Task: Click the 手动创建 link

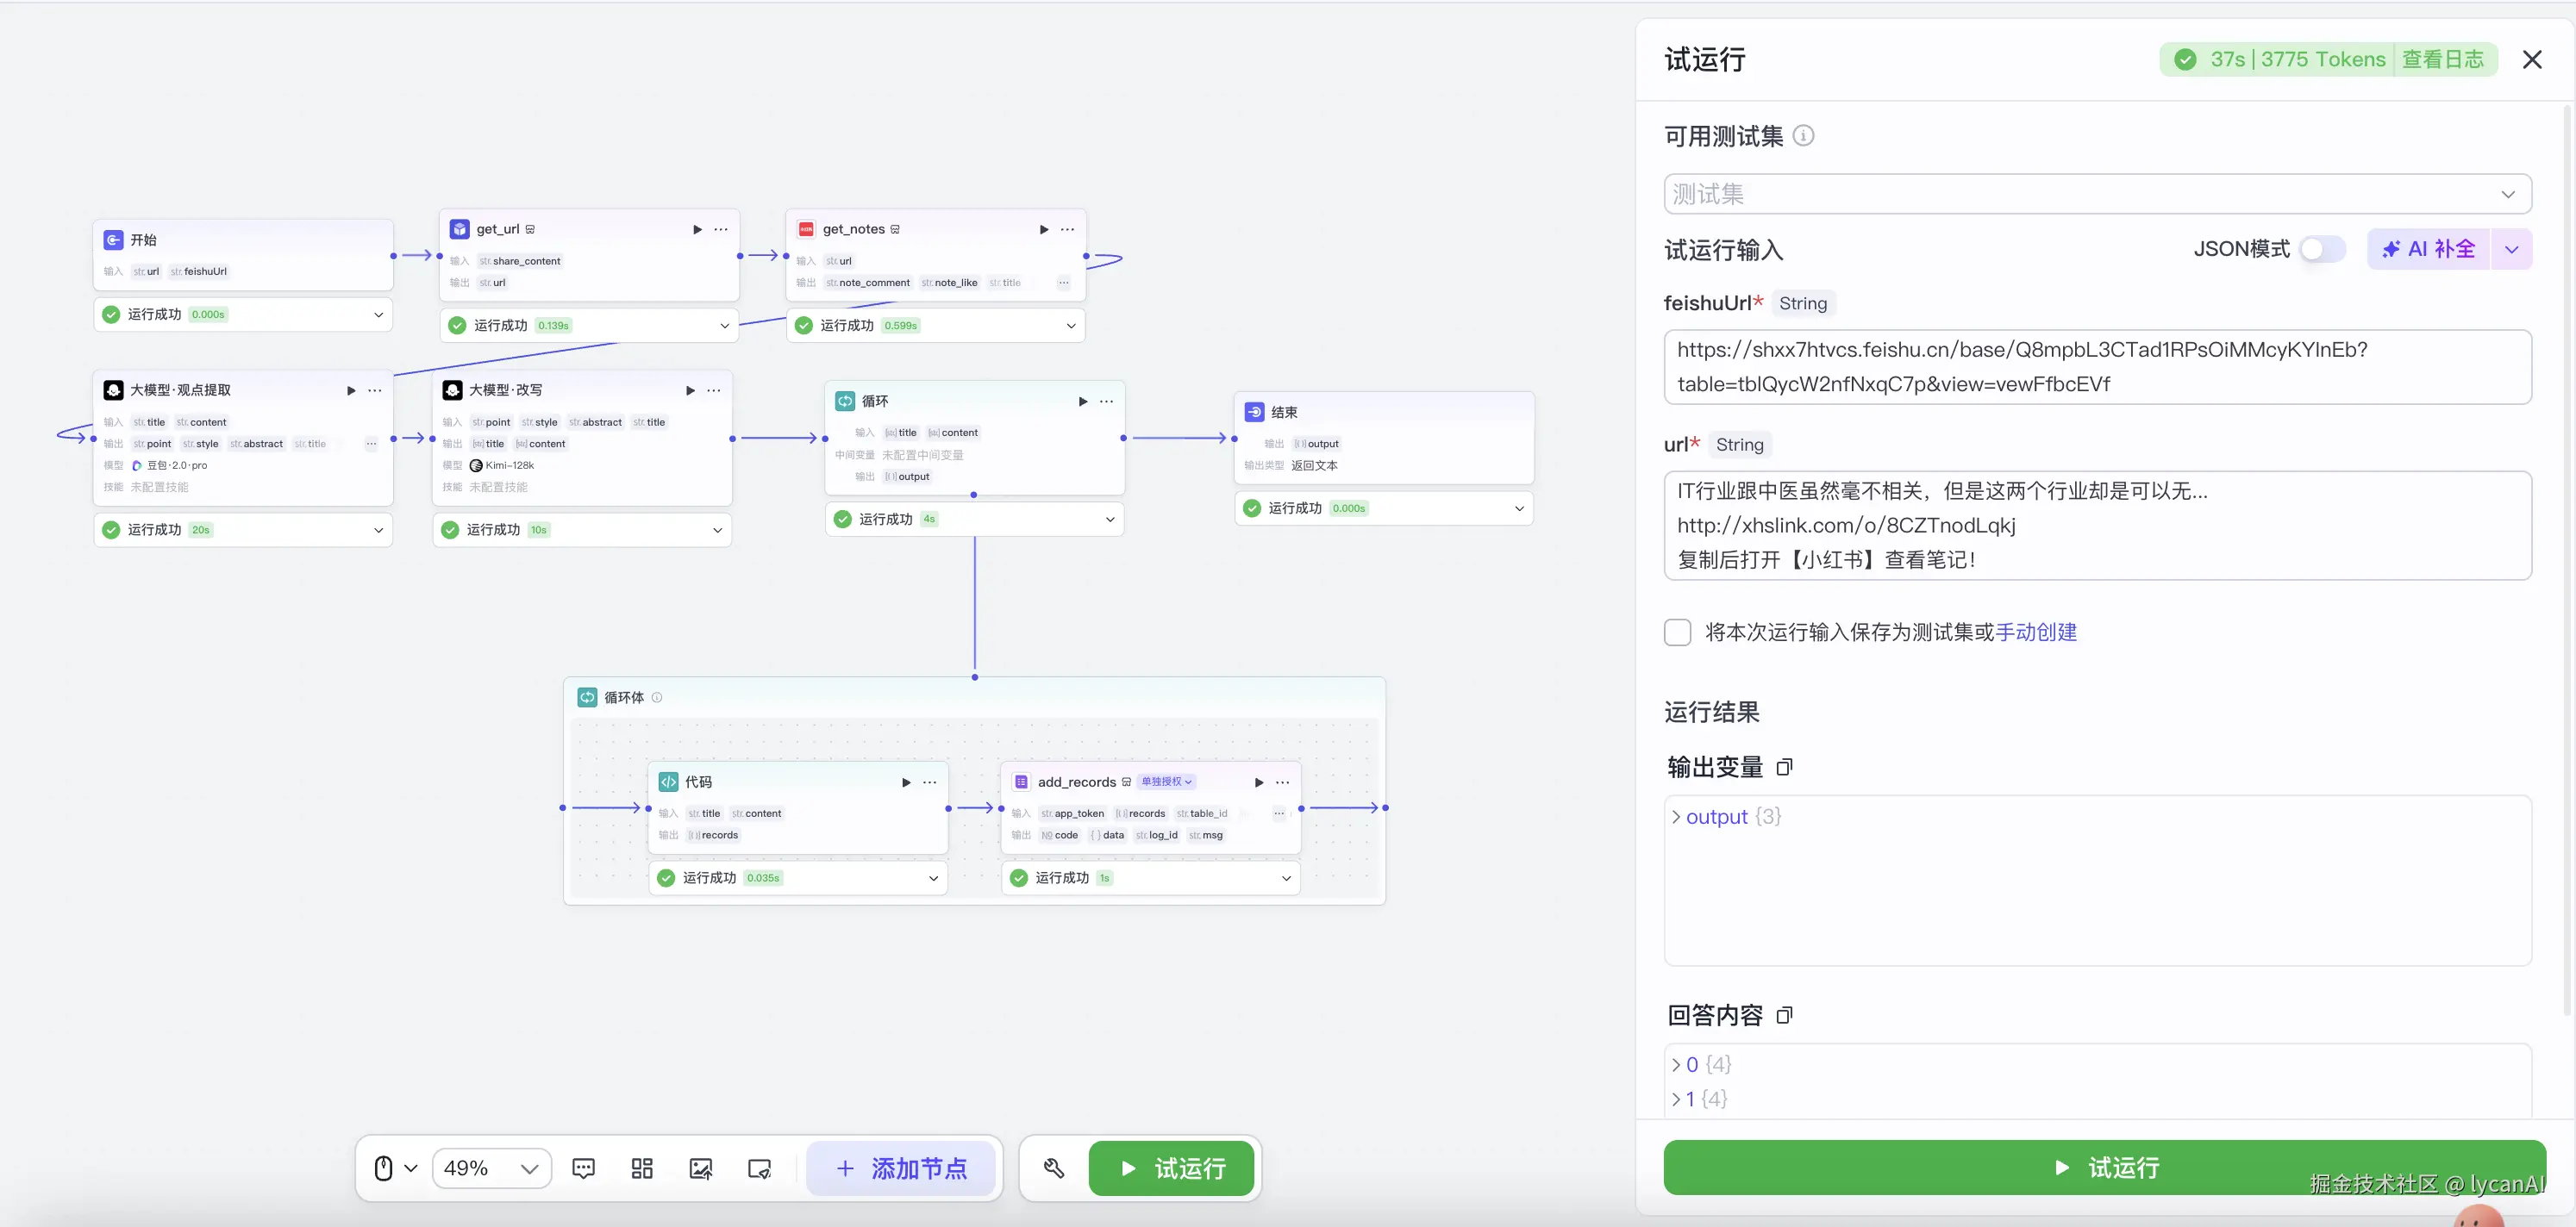Action: coord(2036,632)
